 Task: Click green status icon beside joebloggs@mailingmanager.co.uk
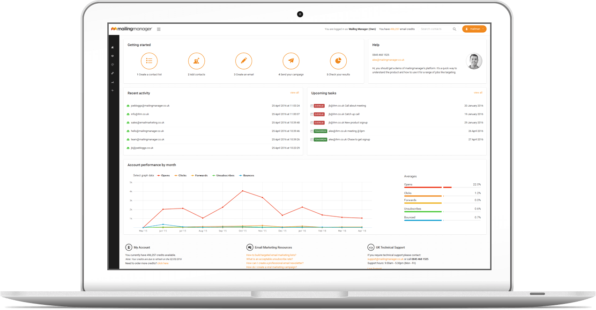click(x=128, y=106)
